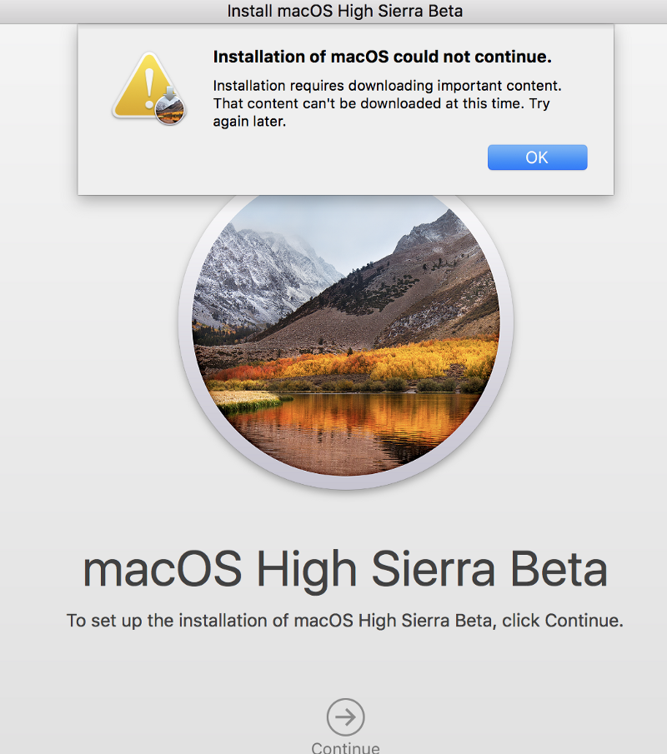Click the 'To set up the installation' instruction text
Viewport: 667px width, 754px height.
[344, 621]
